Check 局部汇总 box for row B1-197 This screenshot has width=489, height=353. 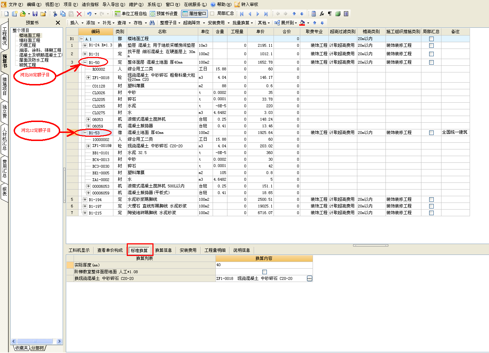tap(431, 206)
